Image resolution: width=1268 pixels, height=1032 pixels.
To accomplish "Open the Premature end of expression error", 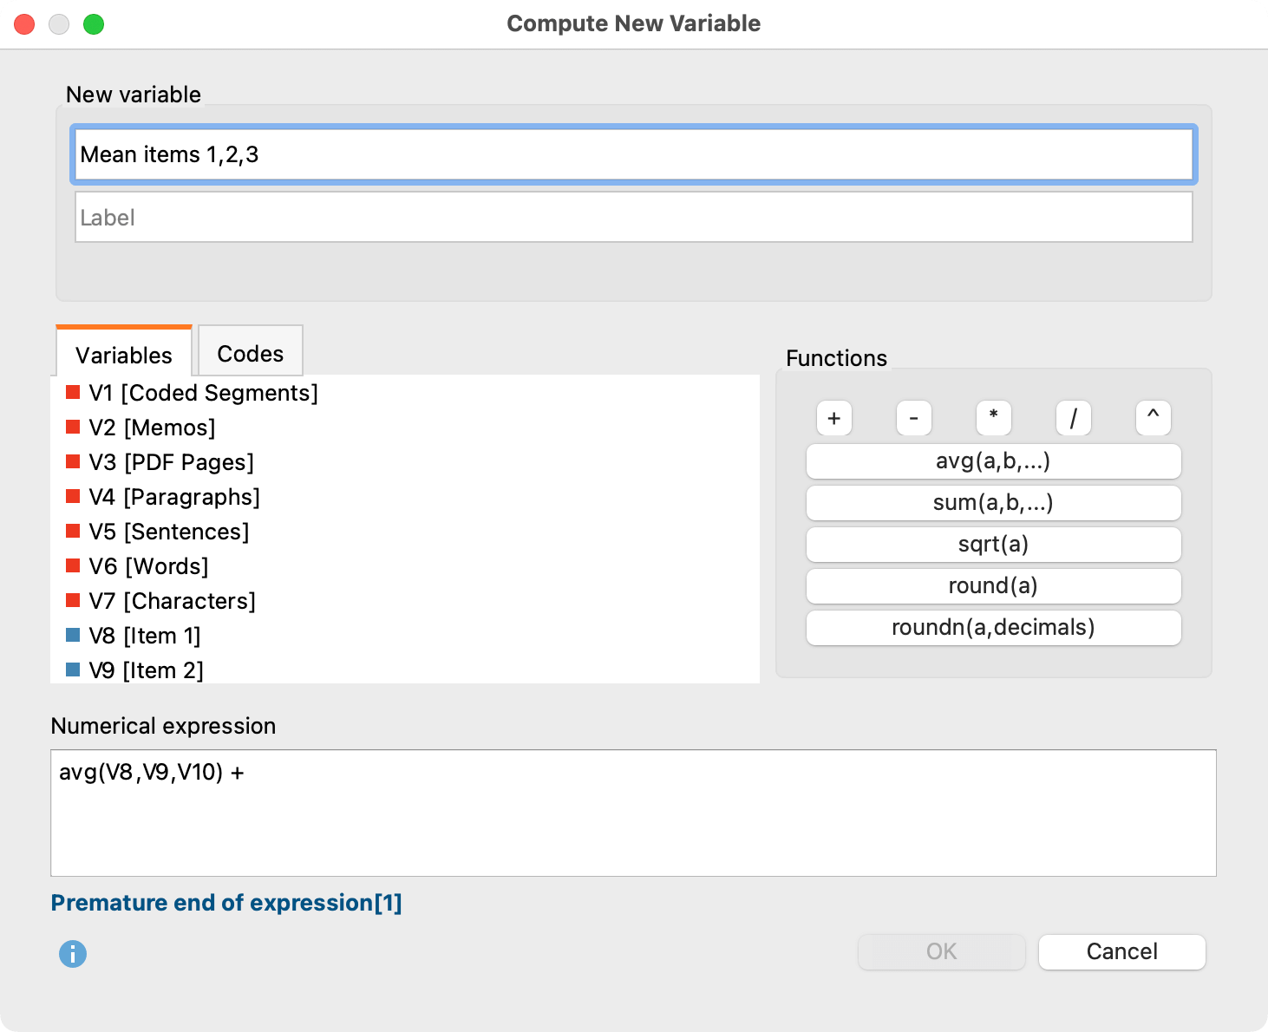I will (x=226, y=902).
